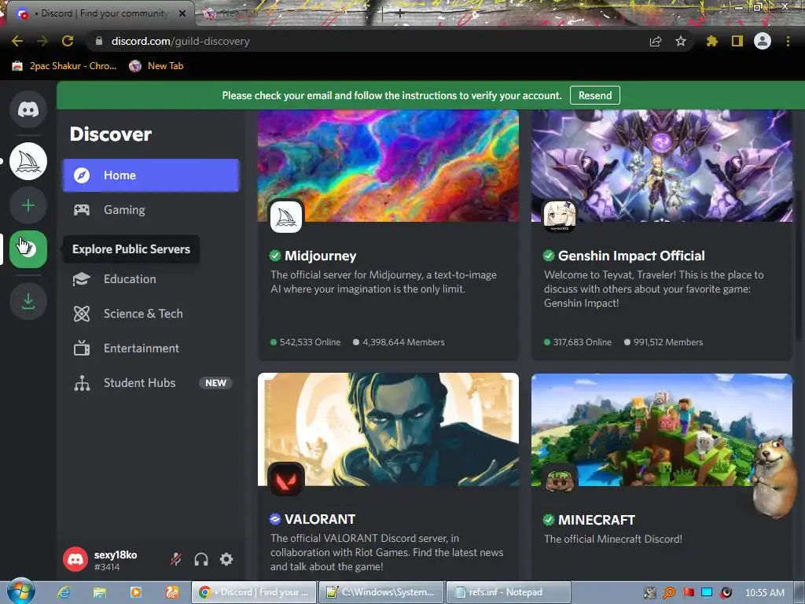Click VALORANT logo icon on card
This screenshot has width=805, height=604.
coord(286,480)
